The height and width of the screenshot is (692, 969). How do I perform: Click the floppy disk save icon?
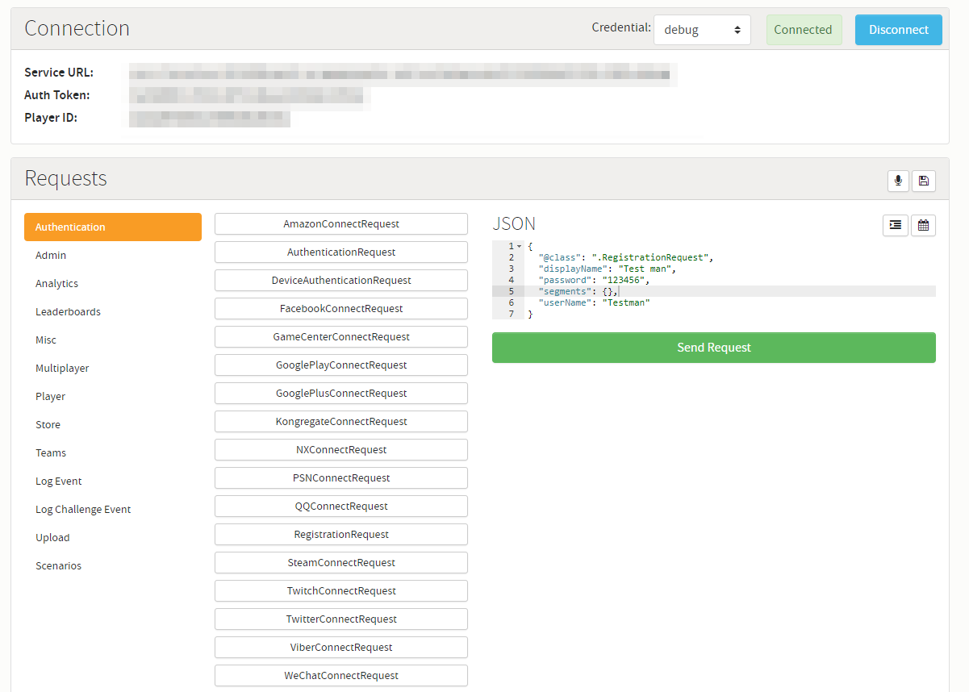(924, 181)
